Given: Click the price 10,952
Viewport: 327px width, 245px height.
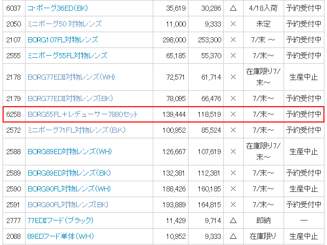Looking at the screenshot, I should pyautogui.click(x=176, y=236).
